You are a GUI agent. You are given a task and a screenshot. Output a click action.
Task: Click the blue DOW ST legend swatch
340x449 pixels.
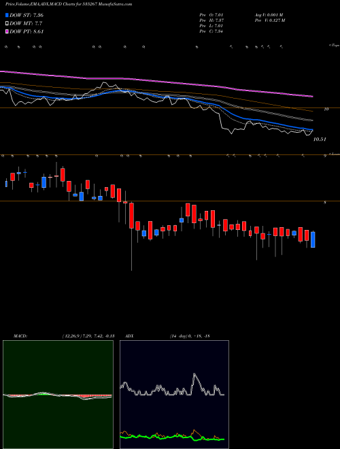tap(7, 15)
